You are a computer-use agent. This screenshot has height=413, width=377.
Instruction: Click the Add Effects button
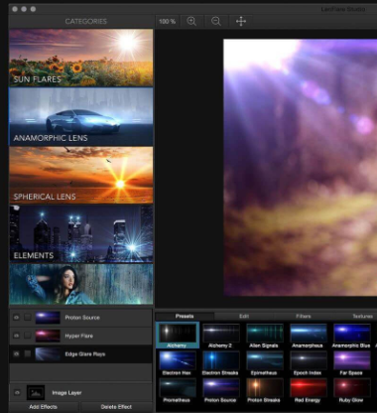tap(44, 407)
